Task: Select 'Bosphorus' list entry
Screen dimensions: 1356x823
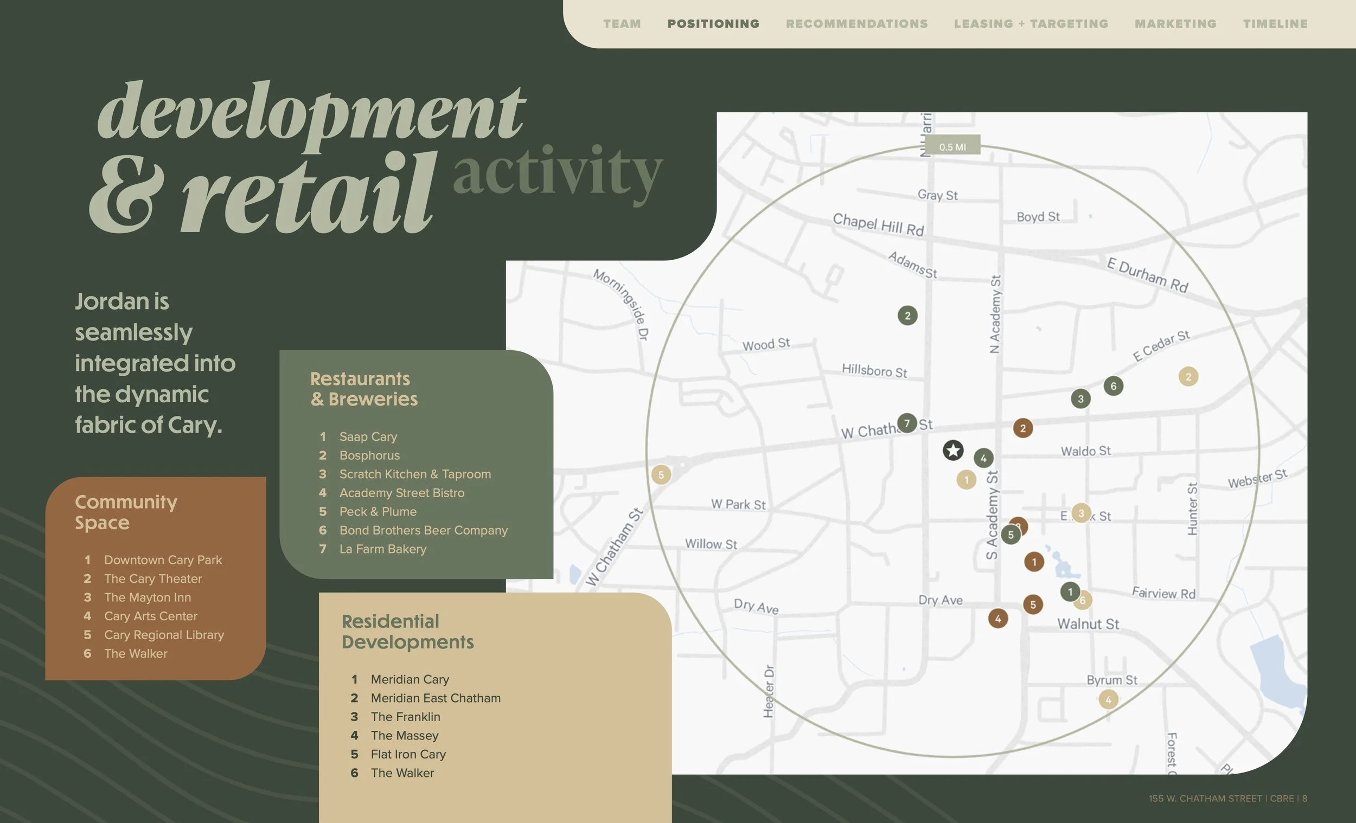Action: [x=369, y=455]
